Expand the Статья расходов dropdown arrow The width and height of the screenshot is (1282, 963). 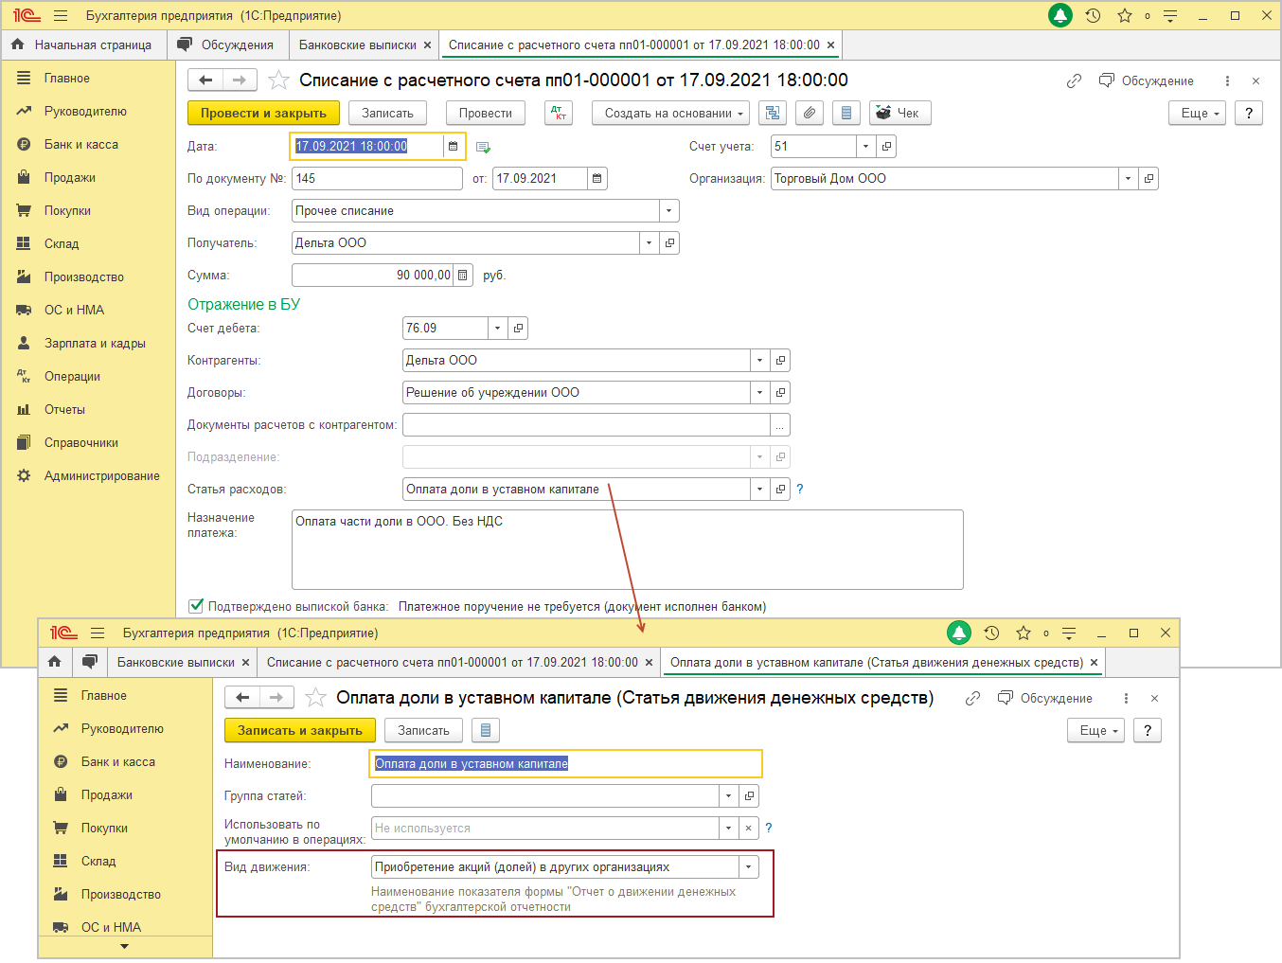click(x=759, y=489)
